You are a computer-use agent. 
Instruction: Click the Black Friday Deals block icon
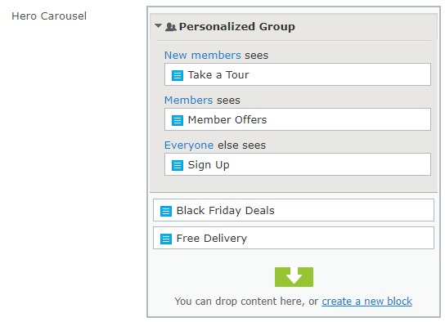click(x=166, y=211)
